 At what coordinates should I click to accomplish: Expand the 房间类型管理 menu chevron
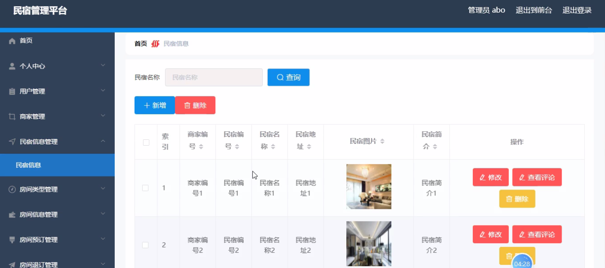[x=103, y=189]
